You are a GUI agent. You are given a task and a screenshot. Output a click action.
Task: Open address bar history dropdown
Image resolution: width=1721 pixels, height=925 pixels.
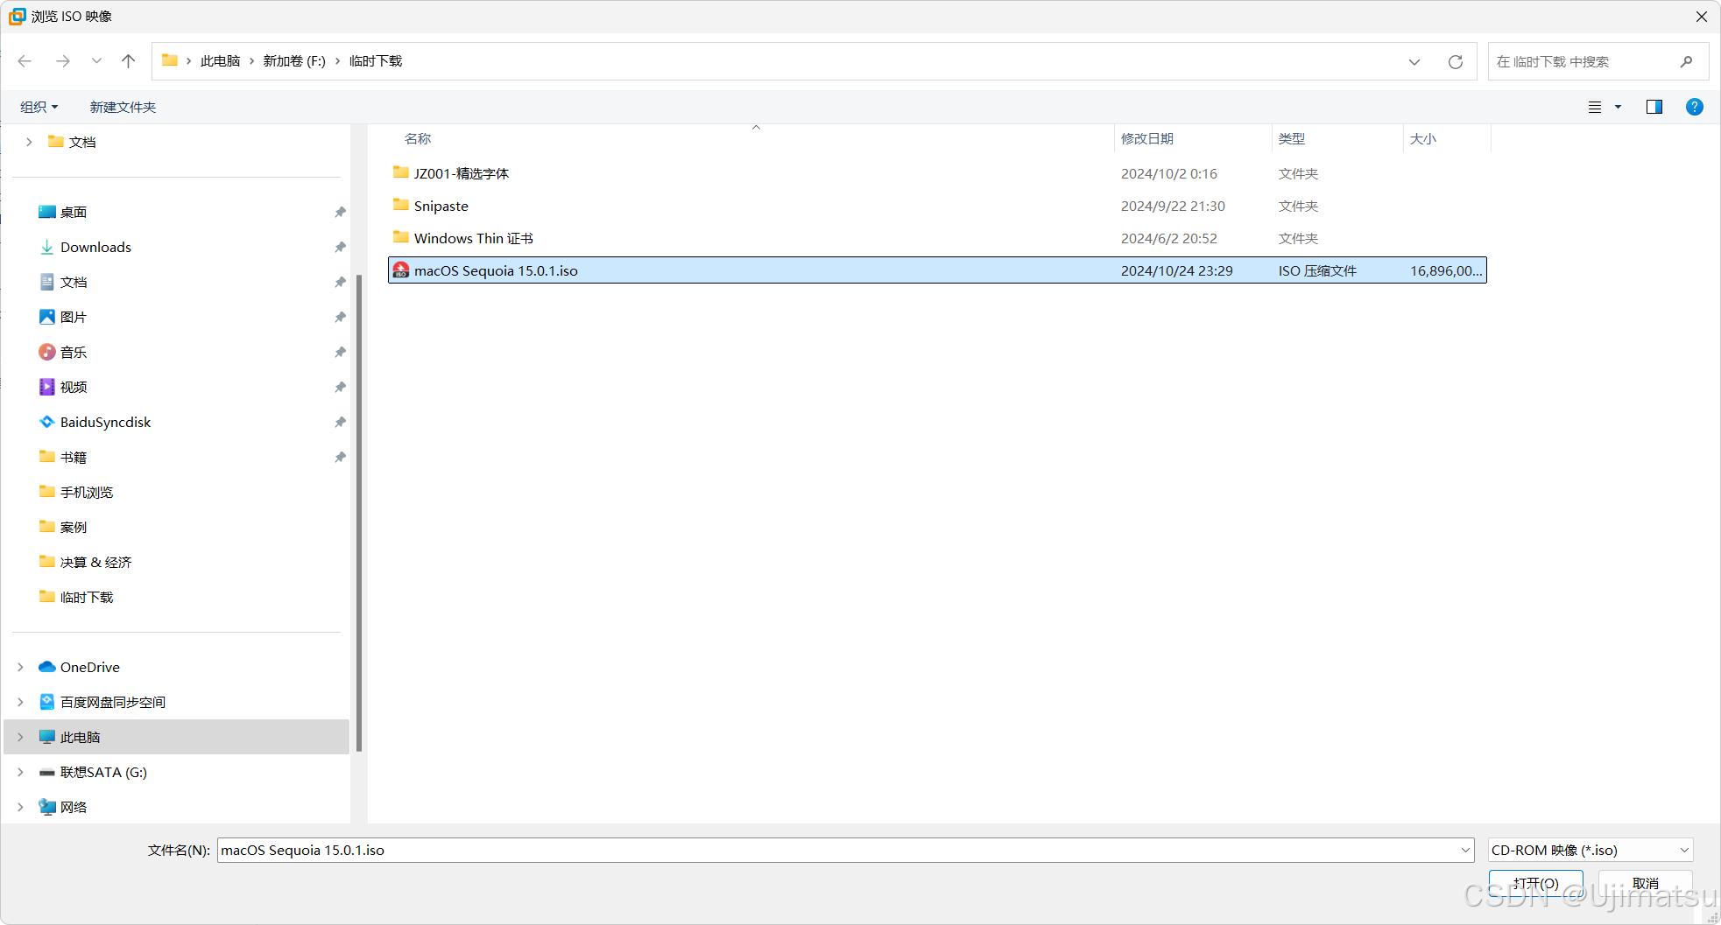(x=1414, y=62)
